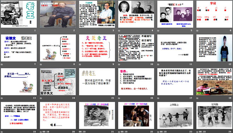Click the animation star icon under slide 5
Screen dimensions: 233x133
point(158,31)
